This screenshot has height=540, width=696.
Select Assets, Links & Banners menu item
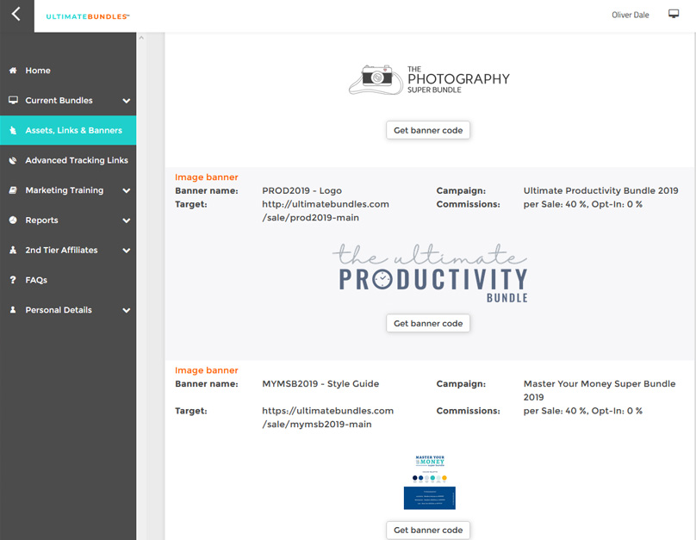[68, 130]
